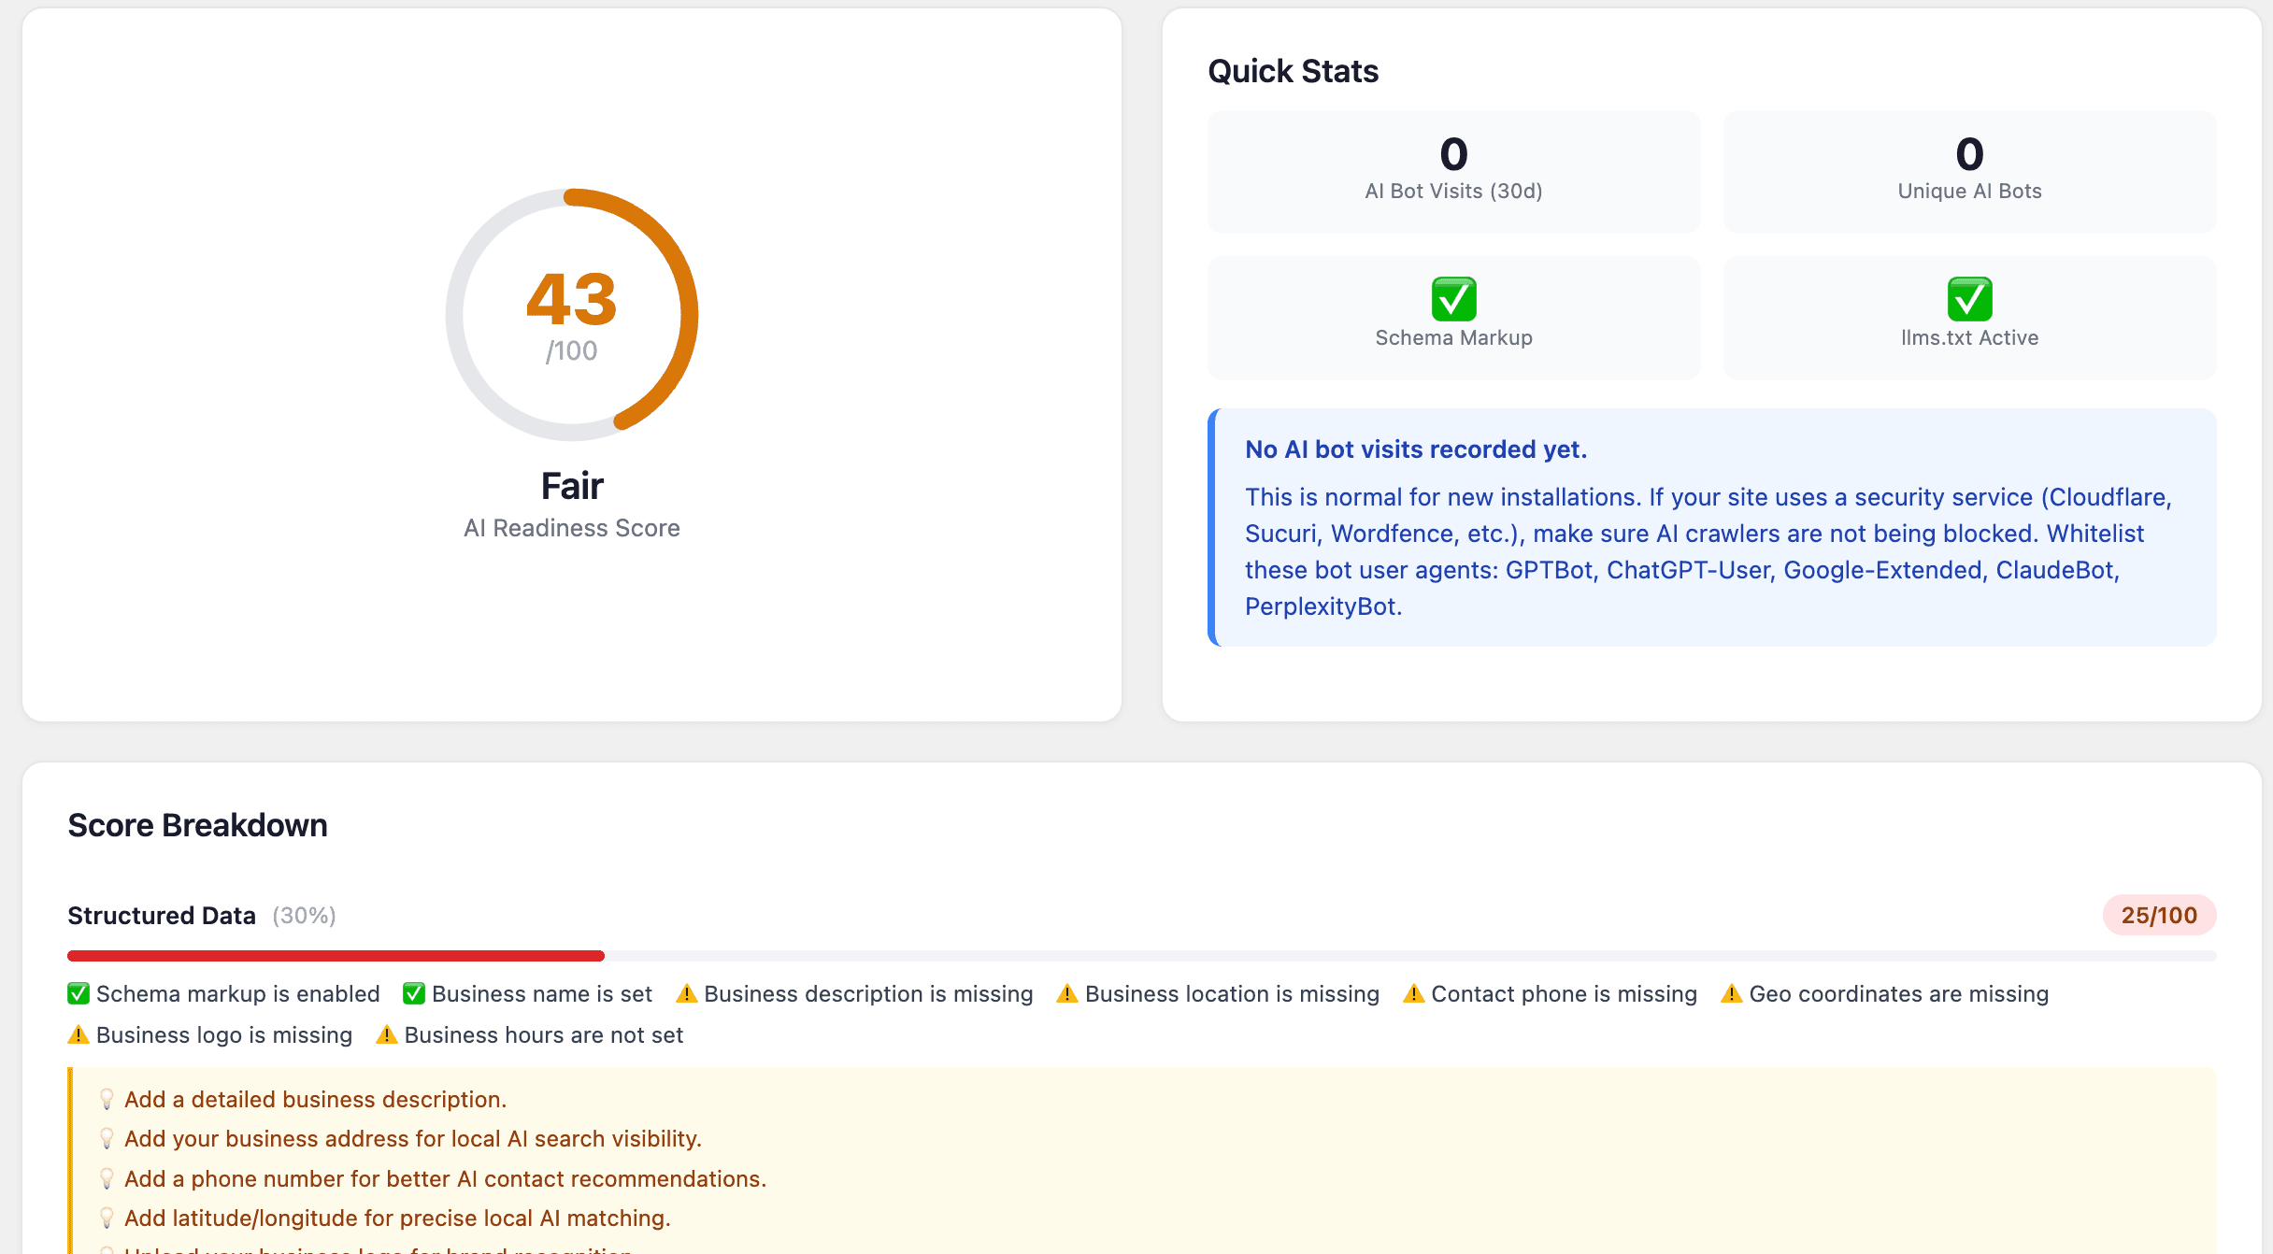Click the llms.txt Active checkmark icon
This screenshot has height=1254, width=2273.
point(1968,299)
